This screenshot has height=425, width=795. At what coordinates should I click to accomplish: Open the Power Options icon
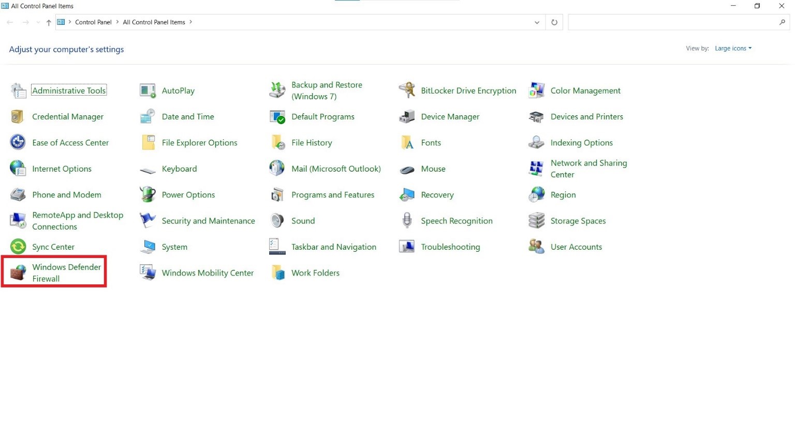[x=148, y=195]
